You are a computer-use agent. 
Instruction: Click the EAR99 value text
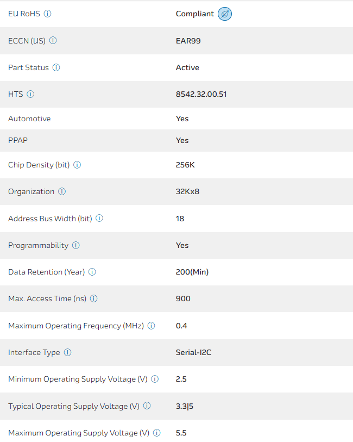pos(188,41)
